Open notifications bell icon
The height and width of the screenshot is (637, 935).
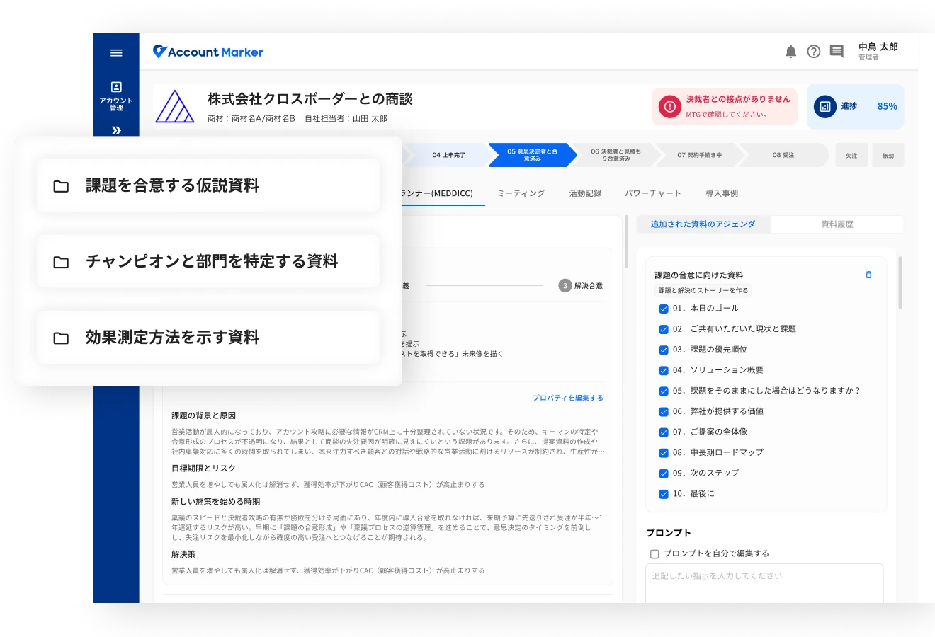[x=790, y=52]
